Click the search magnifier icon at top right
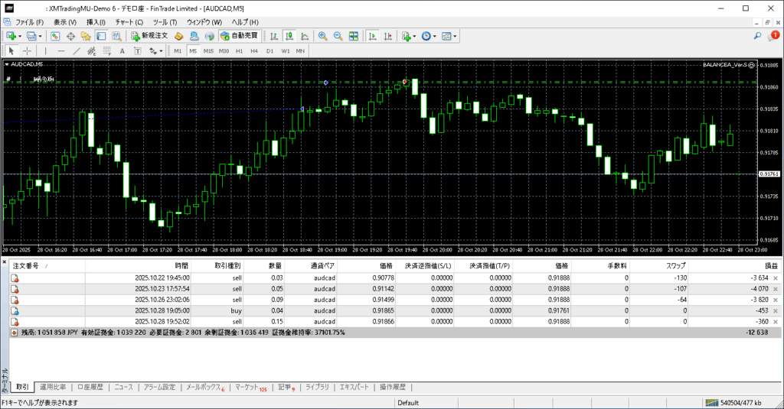784x409 pixels. (x=757, y=36)
